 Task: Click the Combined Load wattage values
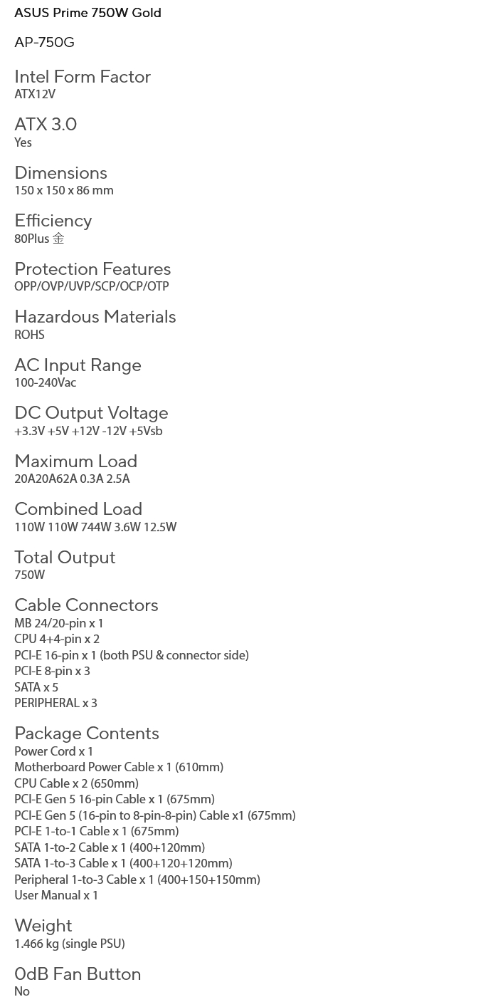click(95, 528)
